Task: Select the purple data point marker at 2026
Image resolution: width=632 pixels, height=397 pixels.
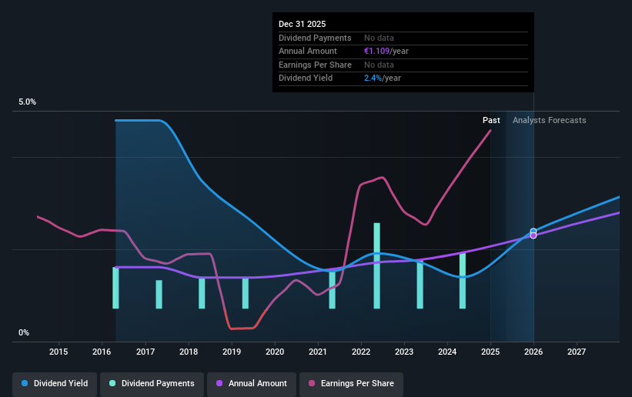Action: tap(533, 235)
